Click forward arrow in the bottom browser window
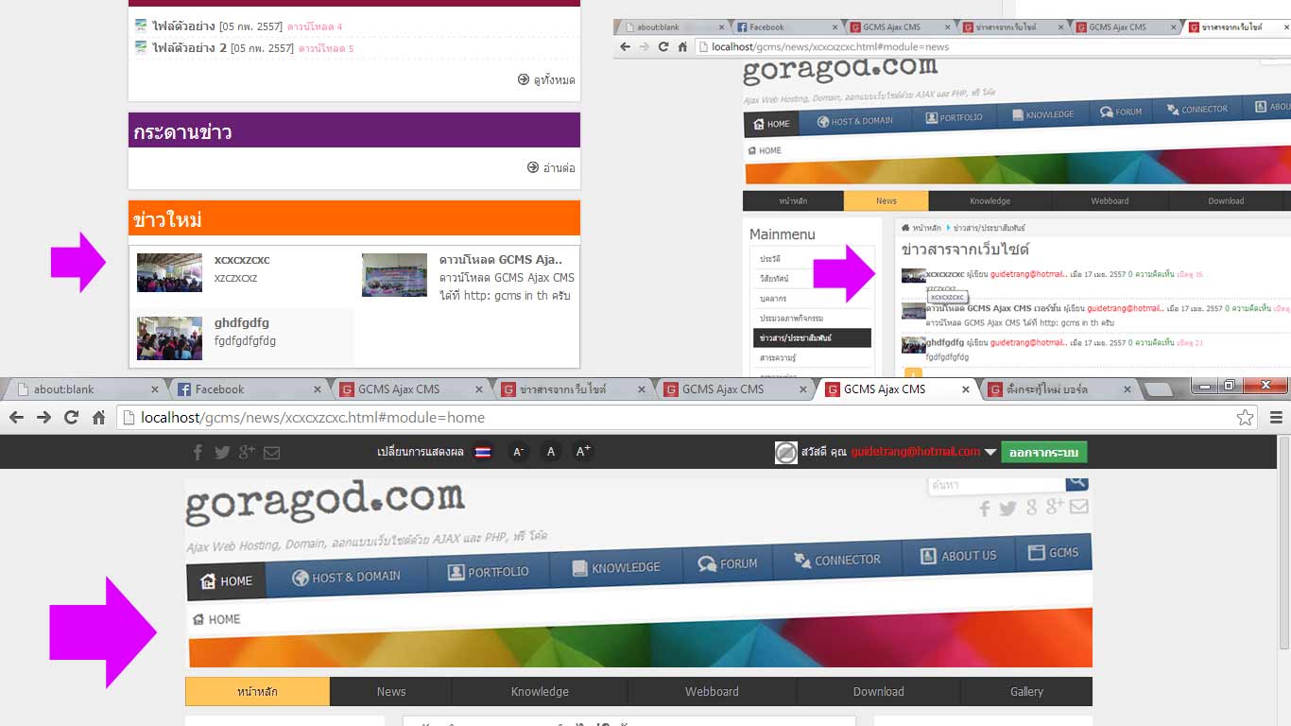This screenshot has height=726, width=1291. click(43, 417)
